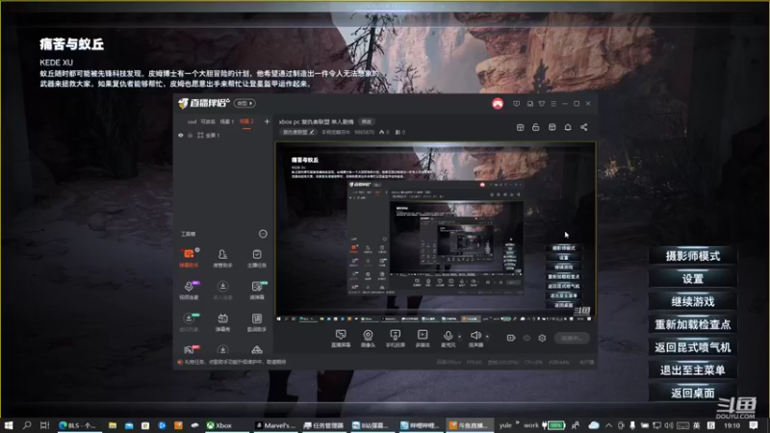
Task: Add 手机投屏 phone casting source
Action: [395, 339]
